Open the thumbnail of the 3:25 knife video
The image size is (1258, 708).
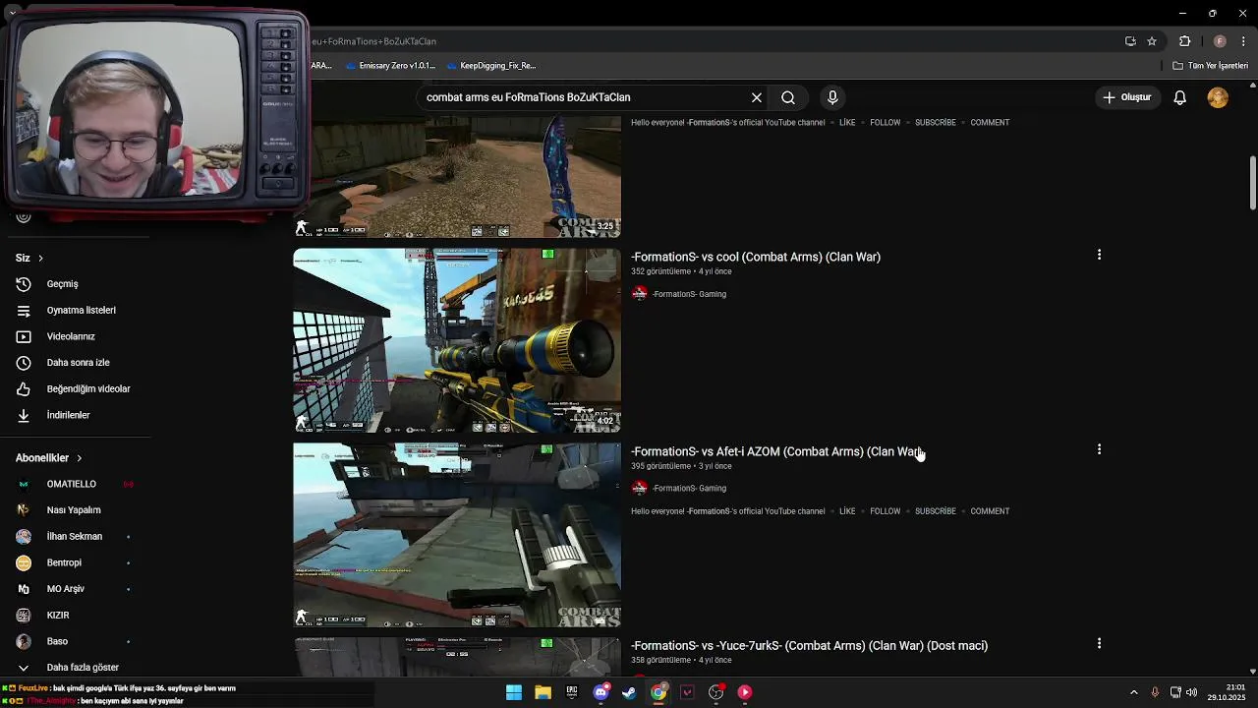[457, 177]
